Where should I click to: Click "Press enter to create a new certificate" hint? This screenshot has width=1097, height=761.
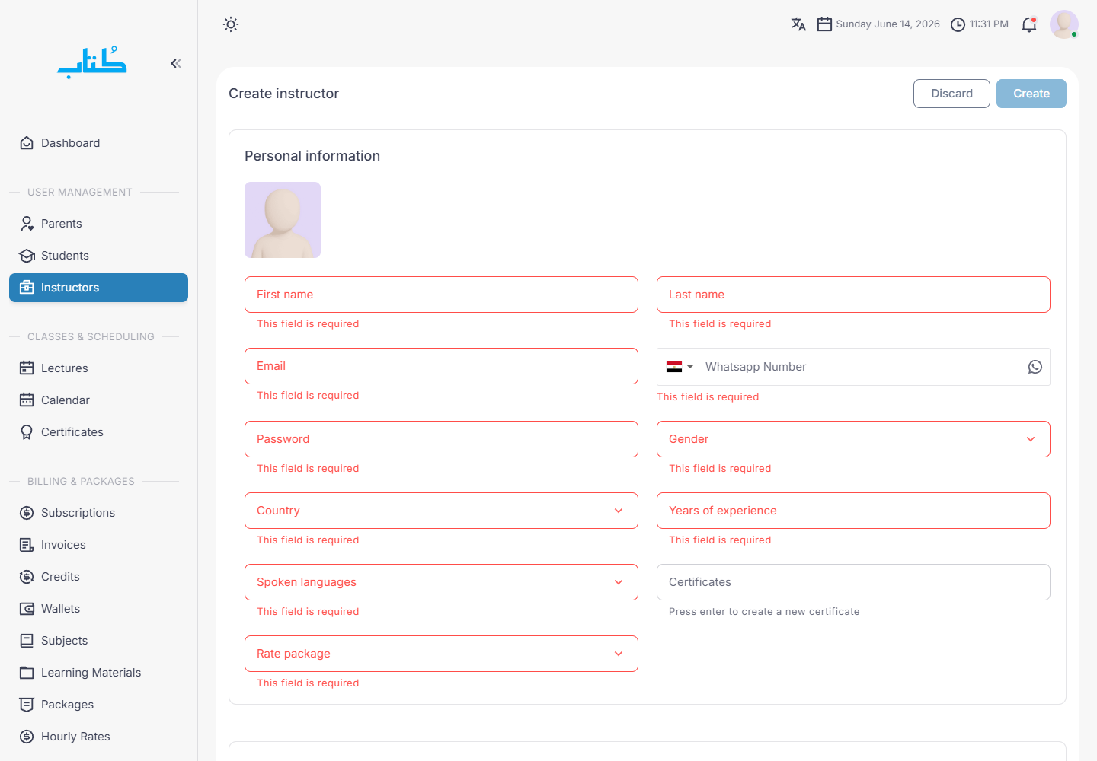click(x=764, y=612)
